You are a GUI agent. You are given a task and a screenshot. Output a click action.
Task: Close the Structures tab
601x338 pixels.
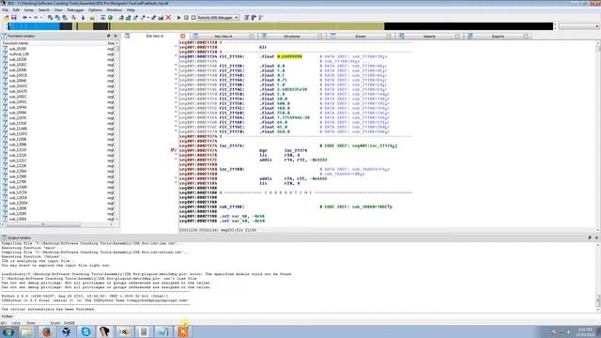(x=320, y=36)
